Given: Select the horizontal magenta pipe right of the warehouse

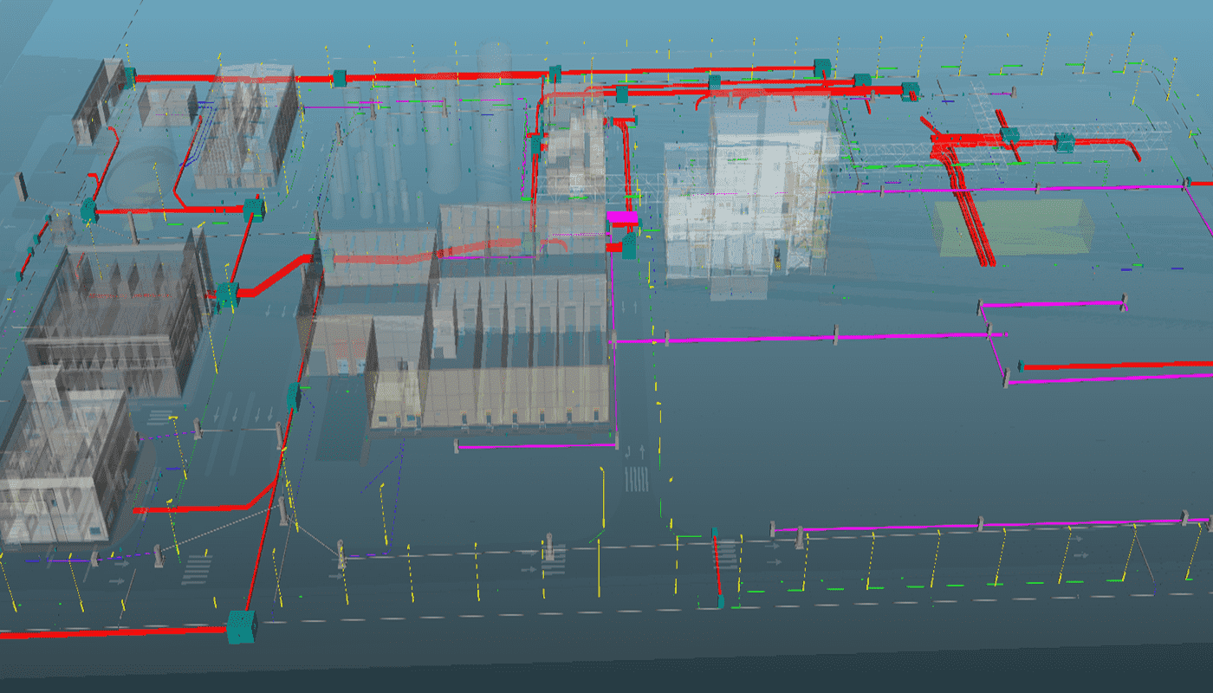Looking at the screenshot, I should pos(745,339).
